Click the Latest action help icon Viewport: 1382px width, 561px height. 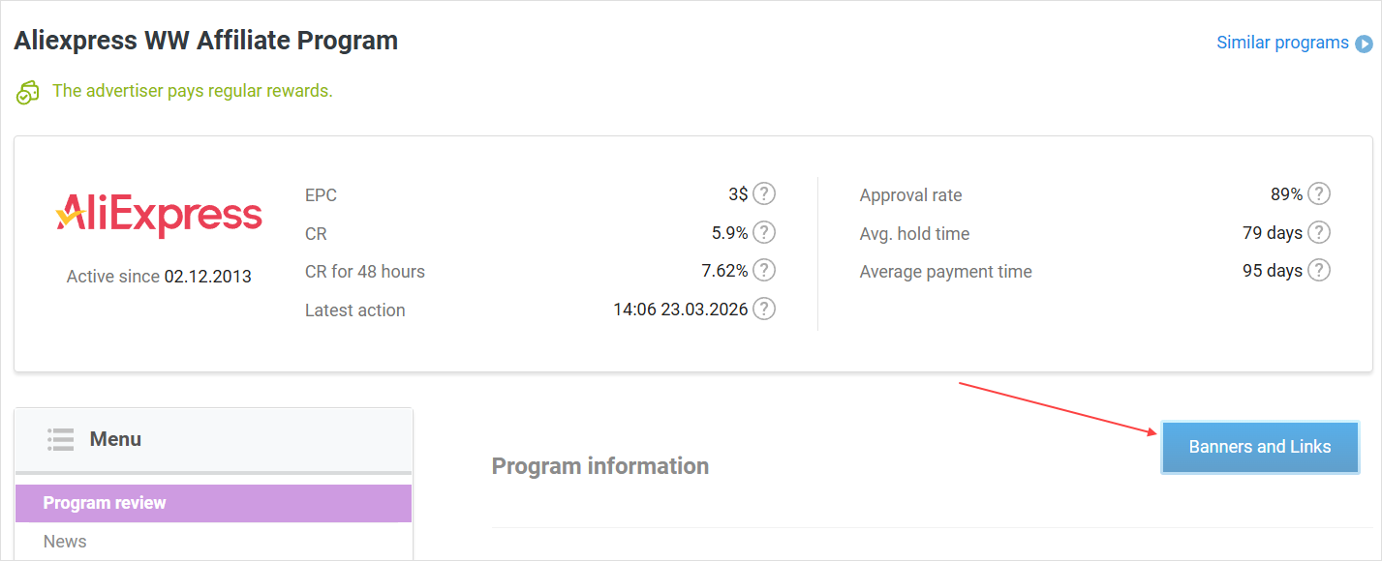pyautogui.click(x=764, y=310)
